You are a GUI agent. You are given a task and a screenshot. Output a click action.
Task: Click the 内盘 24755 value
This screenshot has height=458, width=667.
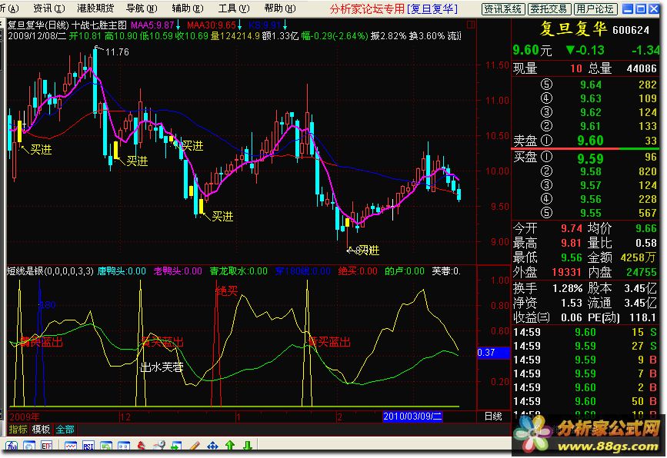(642, 272)
